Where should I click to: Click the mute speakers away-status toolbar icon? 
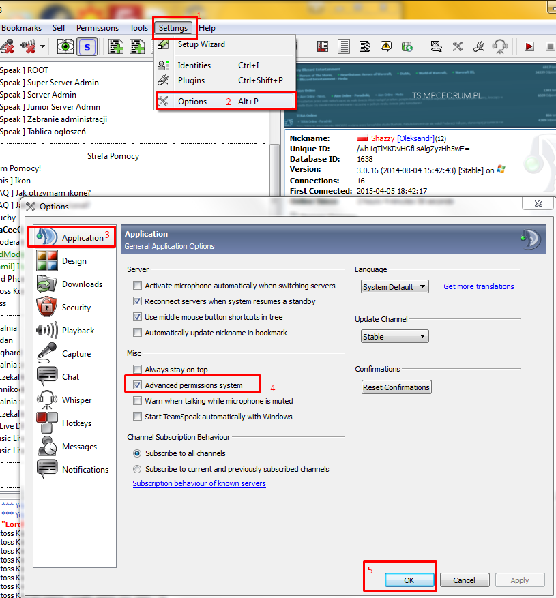(x=28, y=46)
